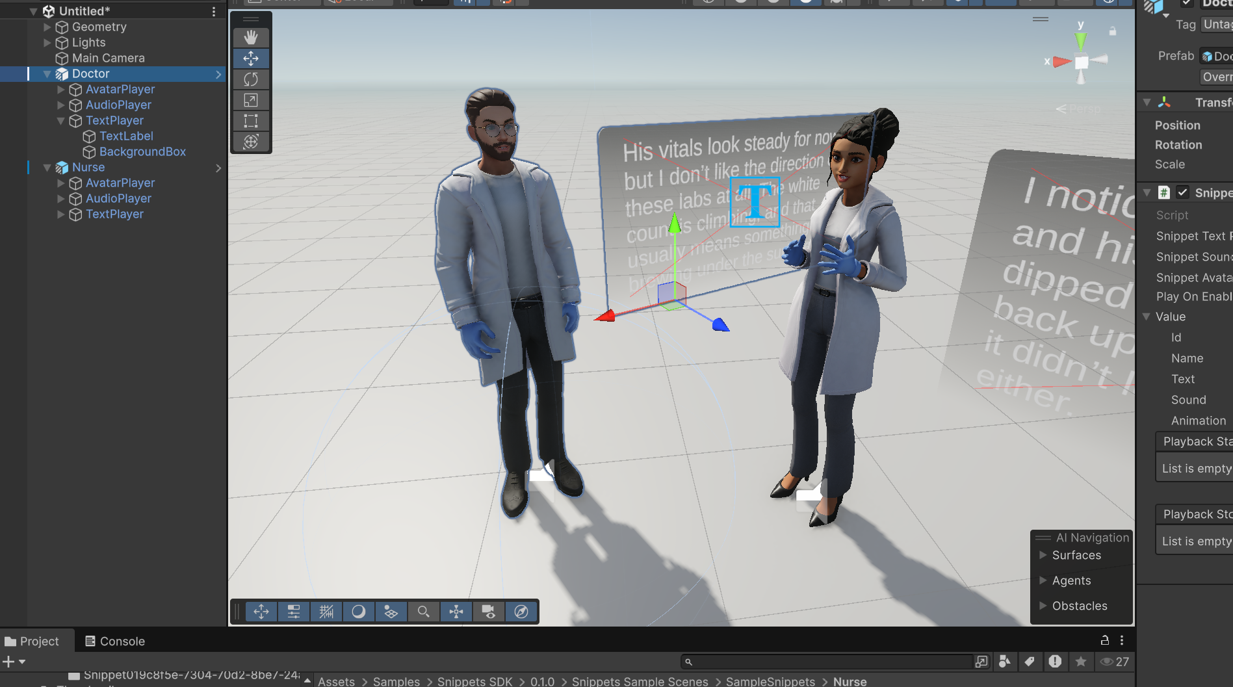Expand the Lights object
Screen dimensions: 1233x687
click(47, 43)
